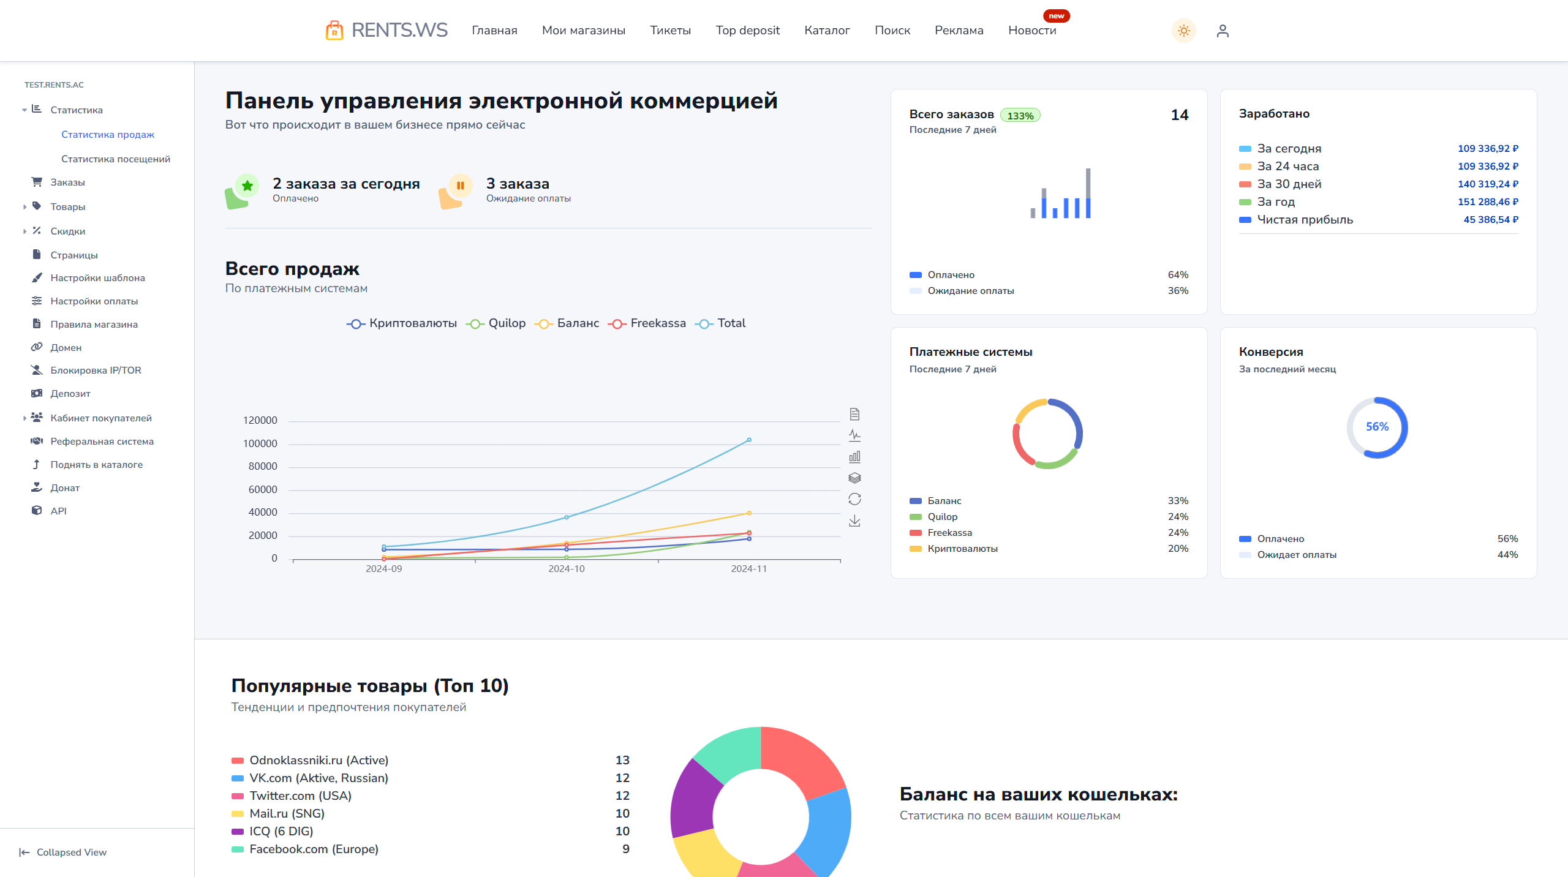The image size is (1568, 877).
Task: Click the Total line point at 2024-11
Action: (748, 440)
